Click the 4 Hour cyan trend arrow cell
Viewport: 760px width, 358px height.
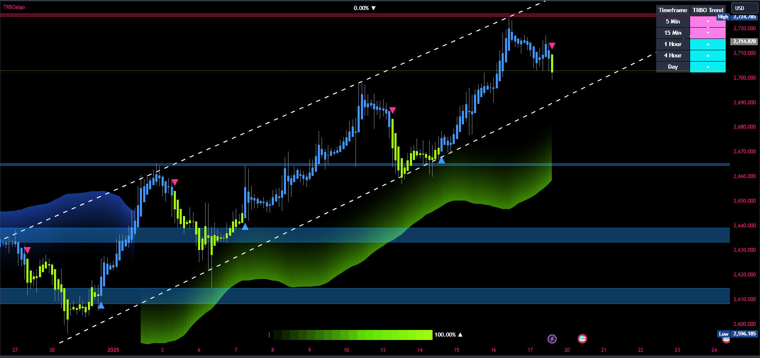[708, 55]
